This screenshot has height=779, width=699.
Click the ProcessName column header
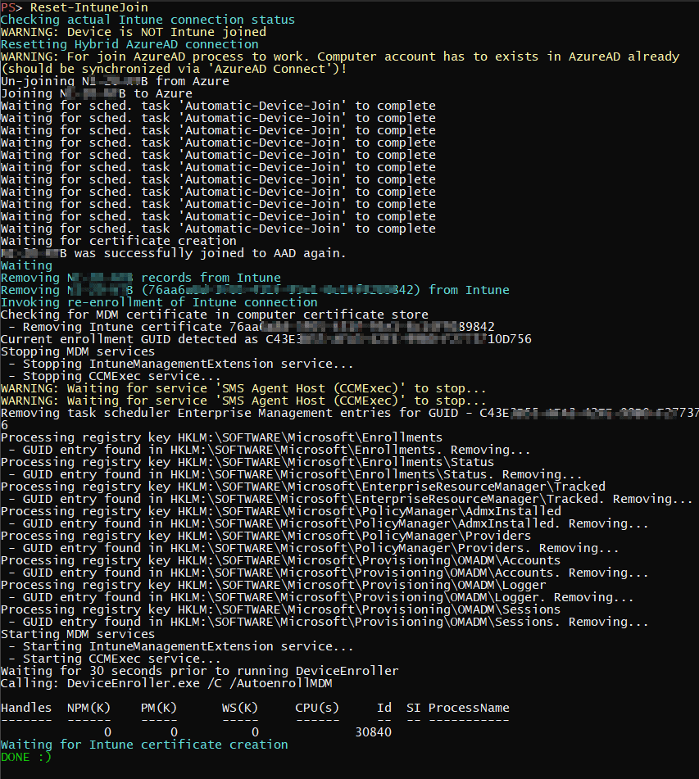click(468, 708)
